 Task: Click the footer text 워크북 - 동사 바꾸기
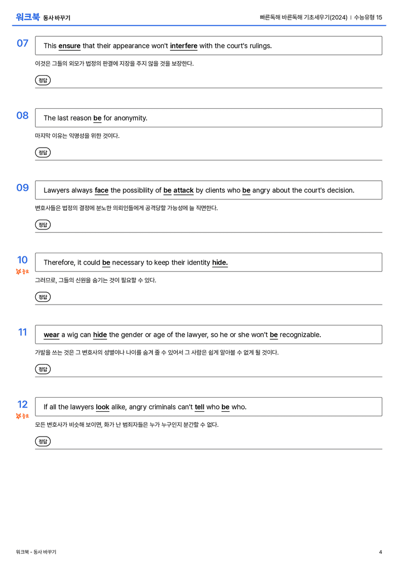pyautogui.click(x=36, y=552)
